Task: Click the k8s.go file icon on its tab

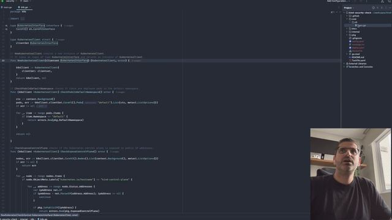Action: point(19,7)
